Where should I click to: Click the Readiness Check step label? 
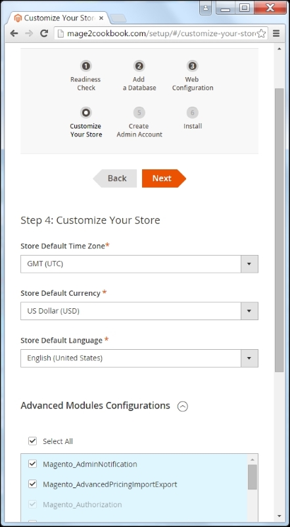click(85, 84)
